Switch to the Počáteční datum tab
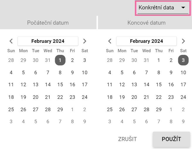Screen dimensions: 192x149 [x=48, y=23]
